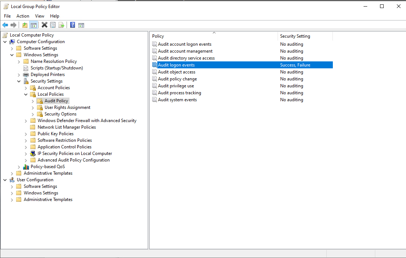Select User Rights Assignment in the tree
The height and width of the screenshot is (258, 406).
tap(67, 107)
